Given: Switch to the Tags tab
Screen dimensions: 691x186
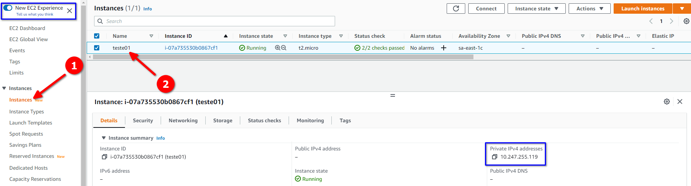Looking at the screenshot, I should click(345, 120).
